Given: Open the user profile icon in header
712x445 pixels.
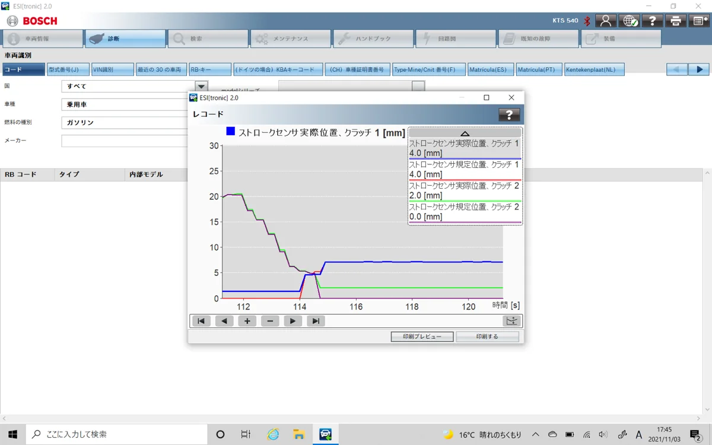Looking at the screenshot, I should pos(606,21).
